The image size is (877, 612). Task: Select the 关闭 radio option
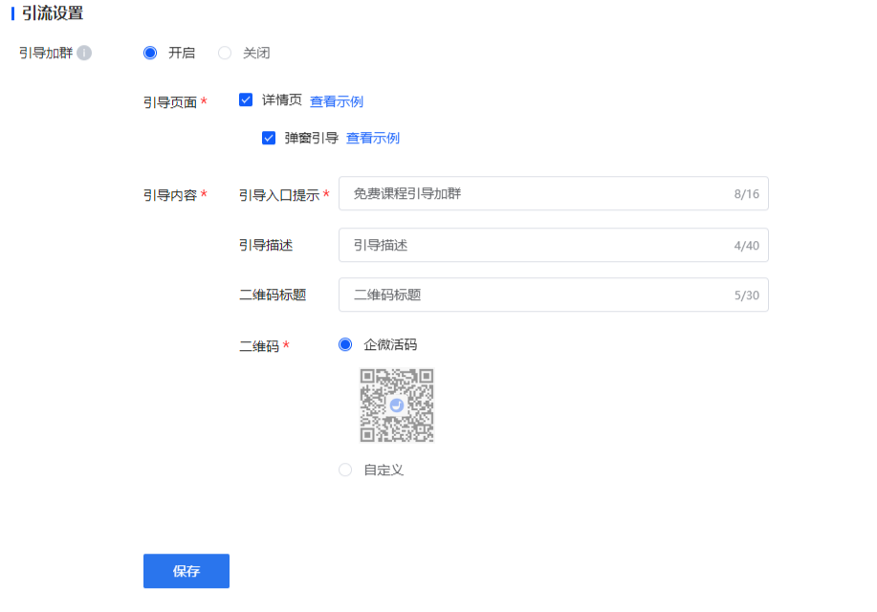click(x=225, y=53)
